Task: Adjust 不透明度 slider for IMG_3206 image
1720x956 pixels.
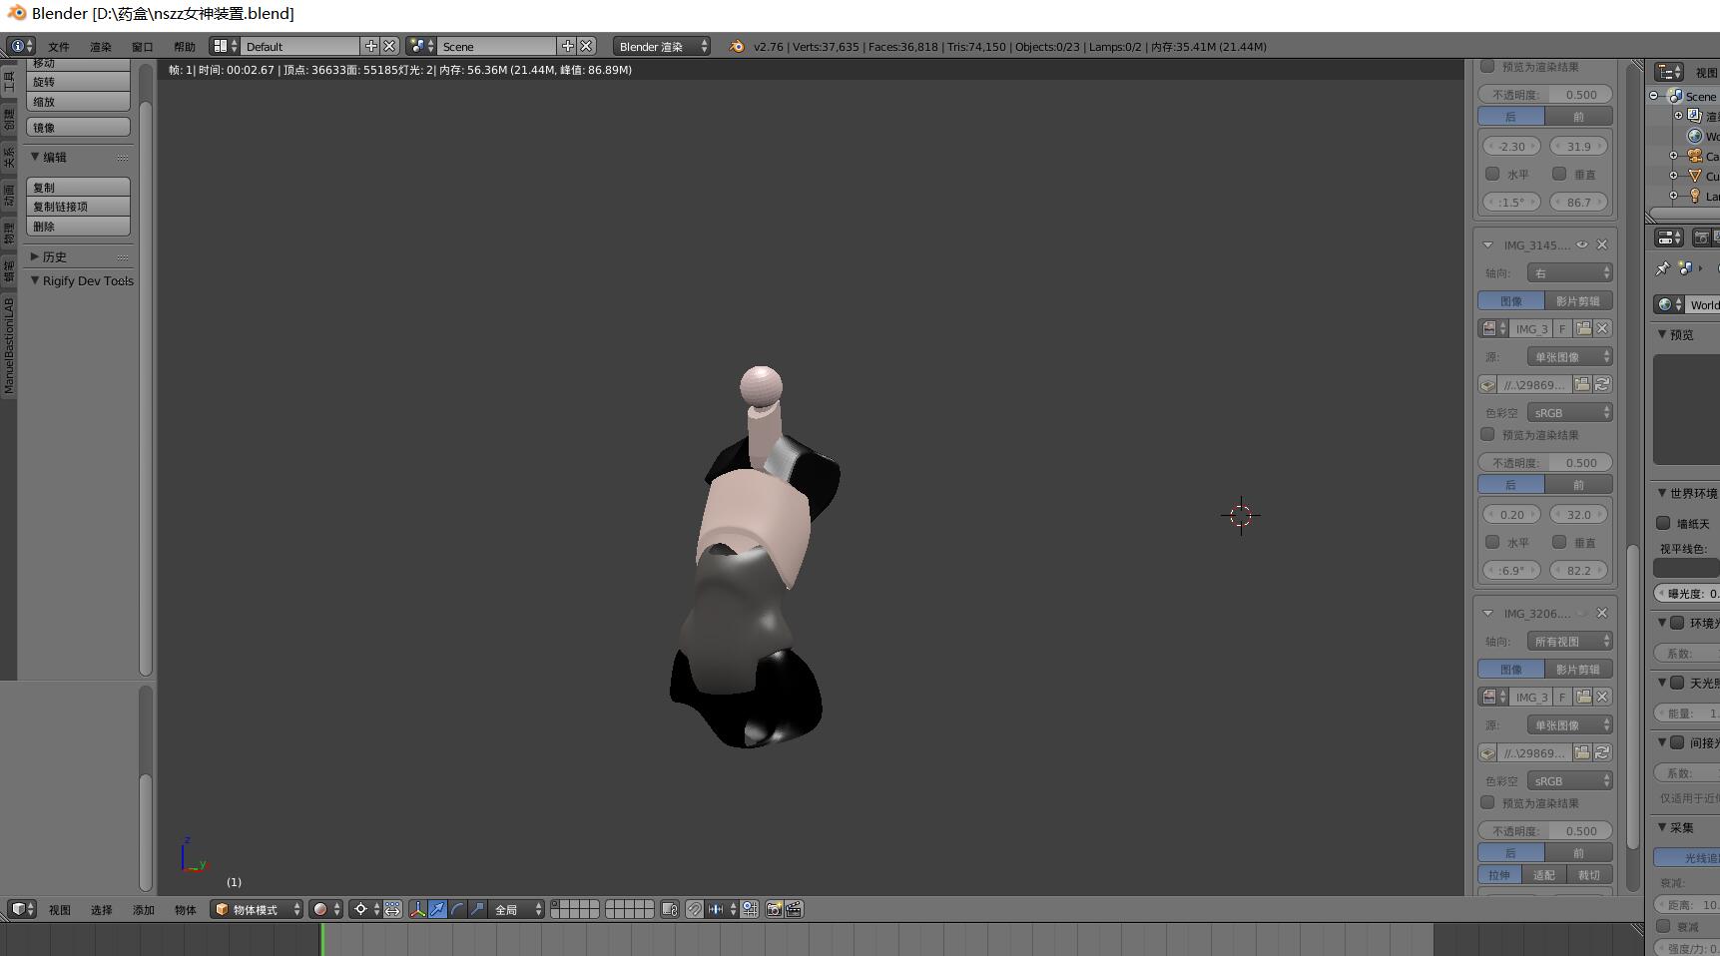Action: pyautogui.click(x=1545, y=830)
